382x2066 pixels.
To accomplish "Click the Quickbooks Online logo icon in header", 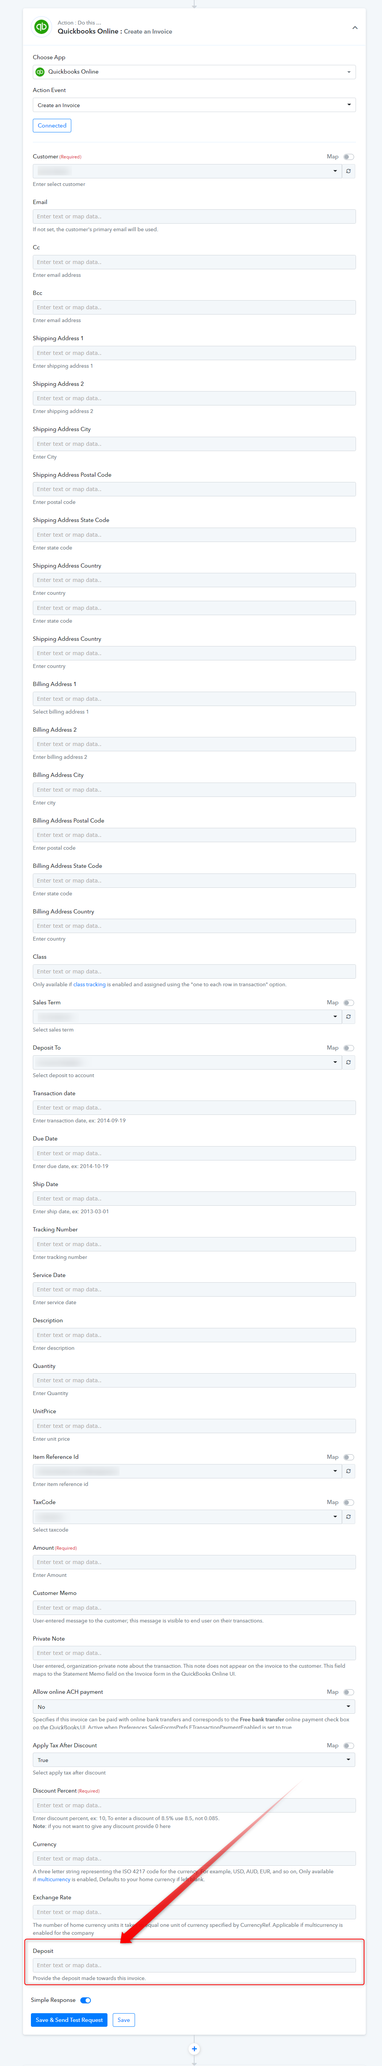I will pos(42,27).
